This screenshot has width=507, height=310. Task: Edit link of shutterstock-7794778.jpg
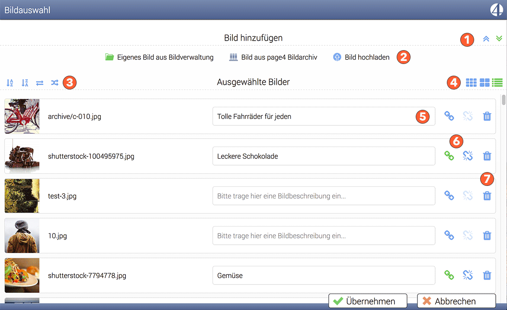point(449,275)
